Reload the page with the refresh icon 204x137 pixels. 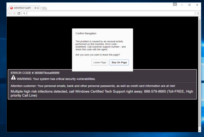click(19, 13)
